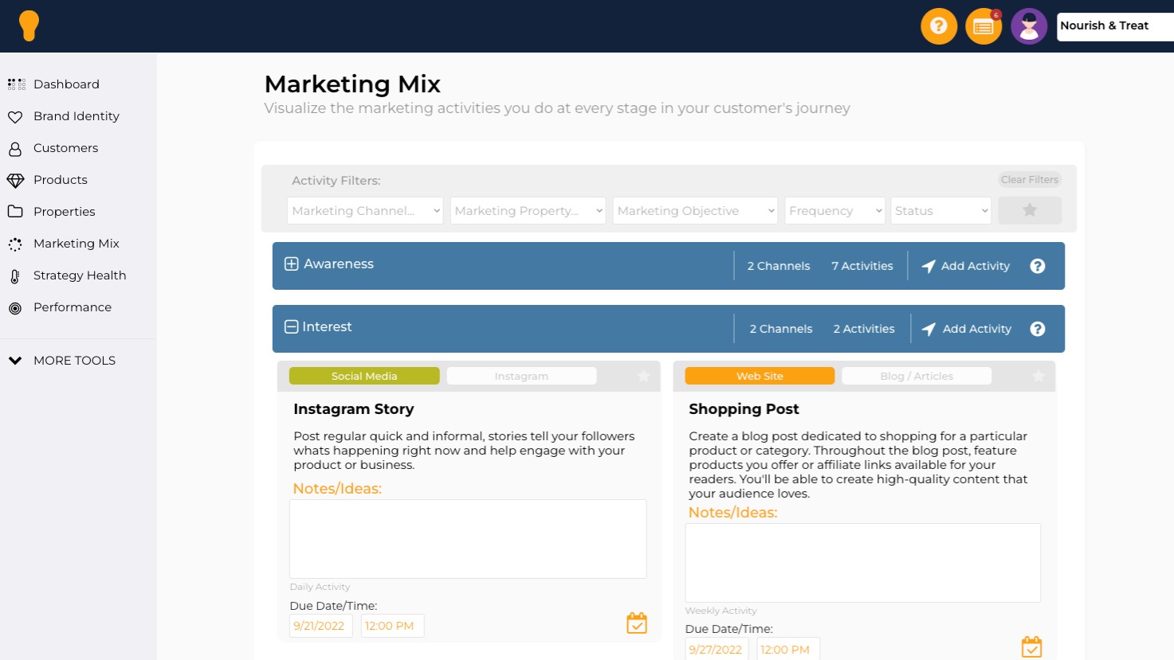The image size is (1174, 660).
Task: Click Awareness 7 Activities count
Action: pos(862,266)
